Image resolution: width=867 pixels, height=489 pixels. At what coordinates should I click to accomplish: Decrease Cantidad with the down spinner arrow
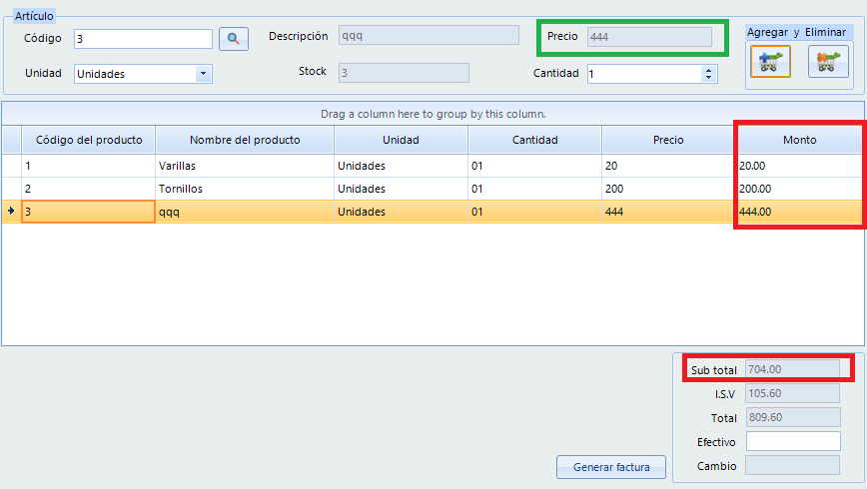[708, 78]
